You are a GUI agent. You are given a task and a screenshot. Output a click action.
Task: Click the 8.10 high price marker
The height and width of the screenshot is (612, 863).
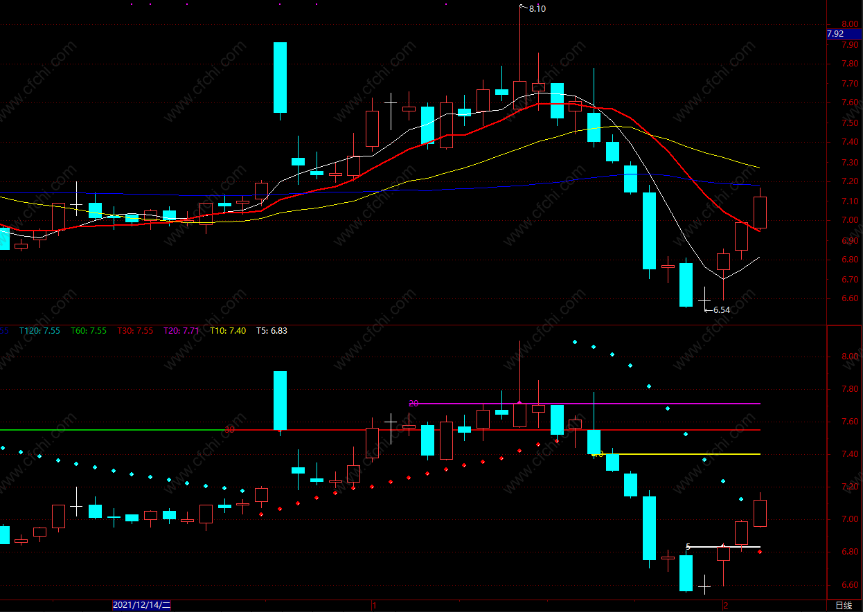pyautogui.click(x=537, y=9)
